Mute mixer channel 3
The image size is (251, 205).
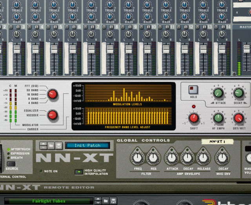coord(11,27)
